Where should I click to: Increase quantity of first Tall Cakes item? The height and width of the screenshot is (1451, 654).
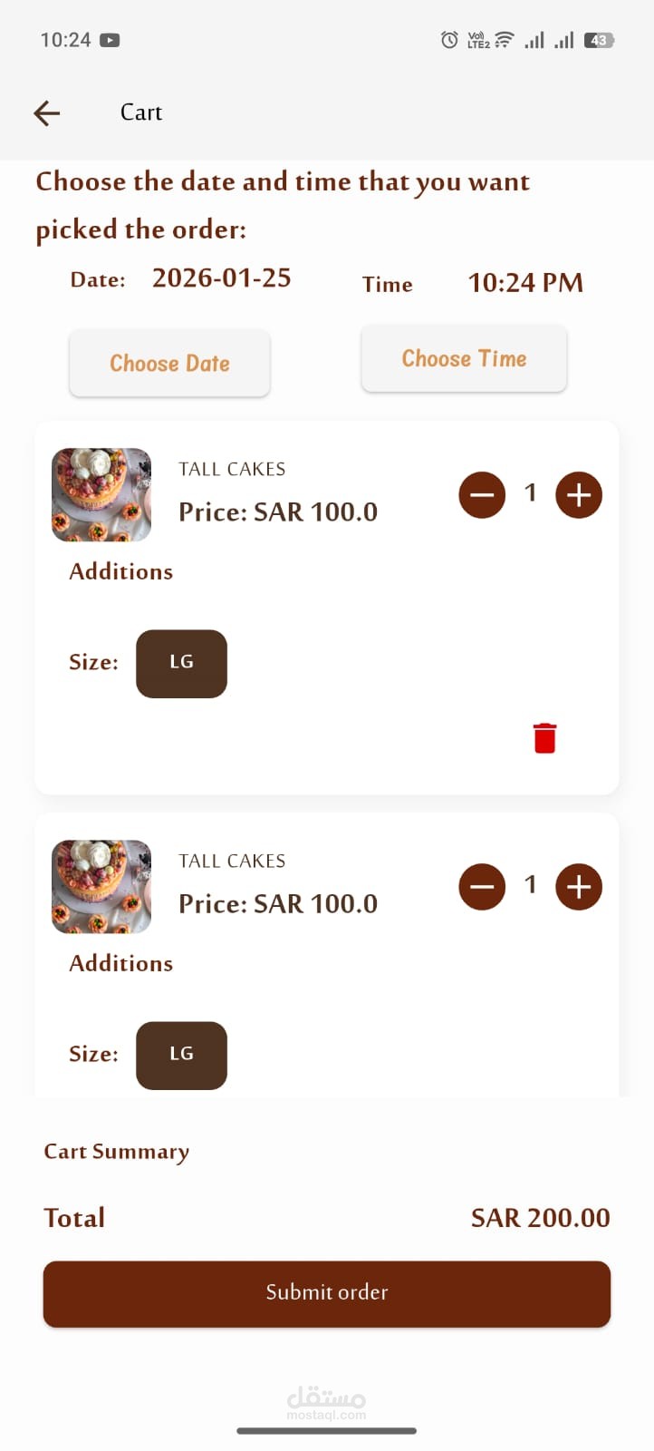pos(579,495)
